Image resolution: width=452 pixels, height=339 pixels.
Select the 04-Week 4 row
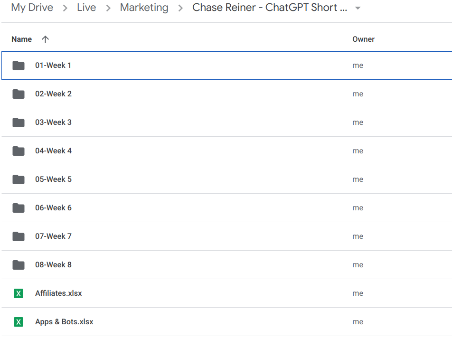tap(190, 151)
